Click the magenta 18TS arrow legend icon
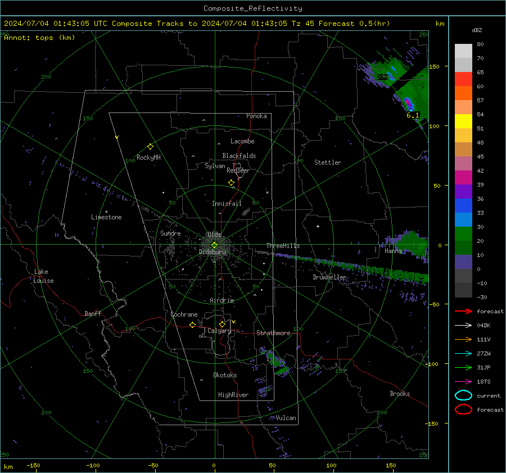Image resolution: width=506 pixels, height=473 pixels. [463, 382]
